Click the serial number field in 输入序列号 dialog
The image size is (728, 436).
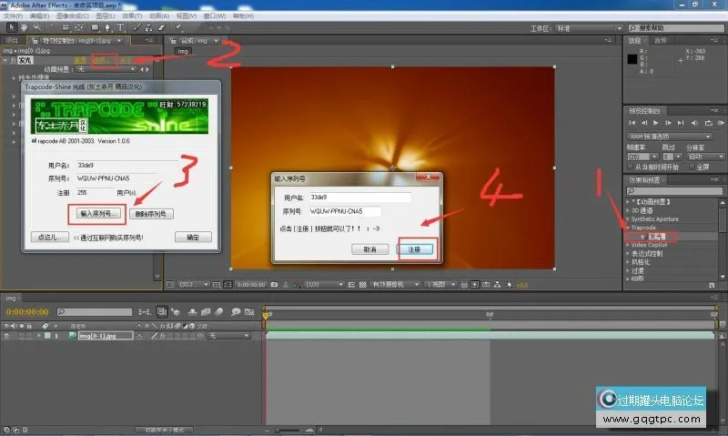pos(345,212)
